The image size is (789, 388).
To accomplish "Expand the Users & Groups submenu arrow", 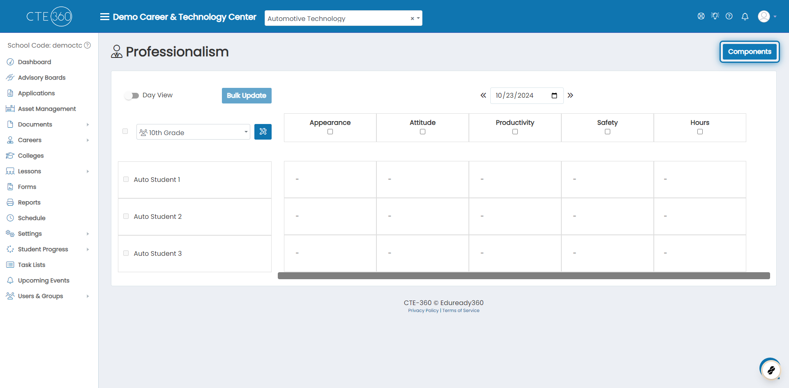I will (88, 296).
